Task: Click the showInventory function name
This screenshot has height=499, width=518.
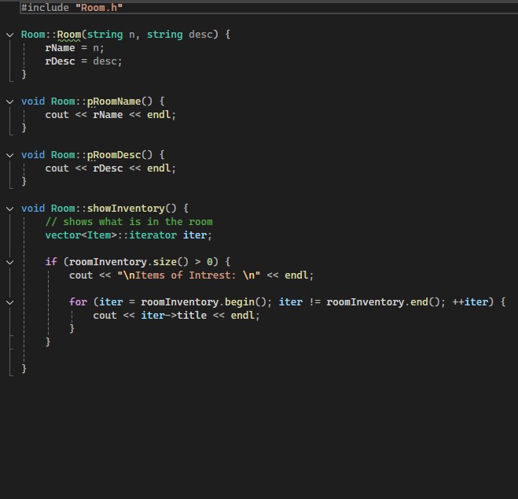Action: 126,209
